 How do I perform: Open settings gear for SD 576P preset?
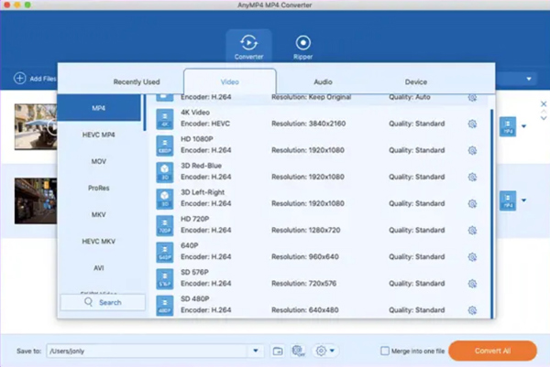tap(472, 284)
